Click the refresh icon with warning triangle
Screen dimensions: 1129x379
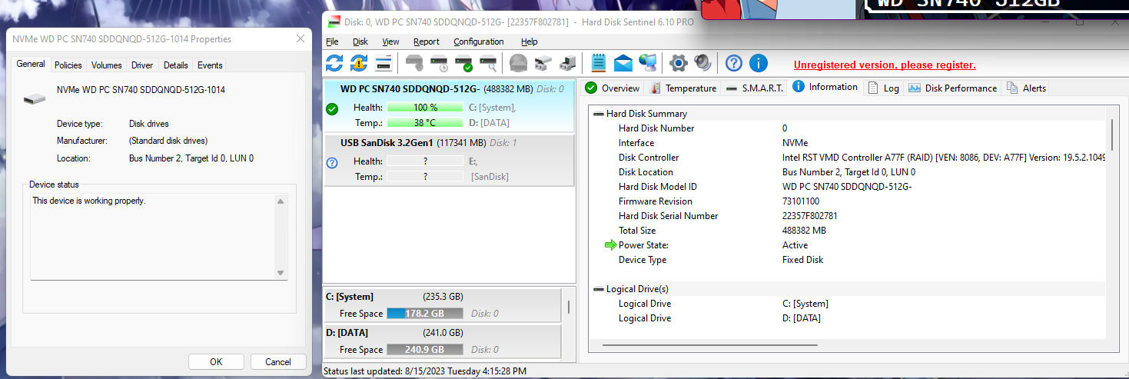tap(359, 63)
